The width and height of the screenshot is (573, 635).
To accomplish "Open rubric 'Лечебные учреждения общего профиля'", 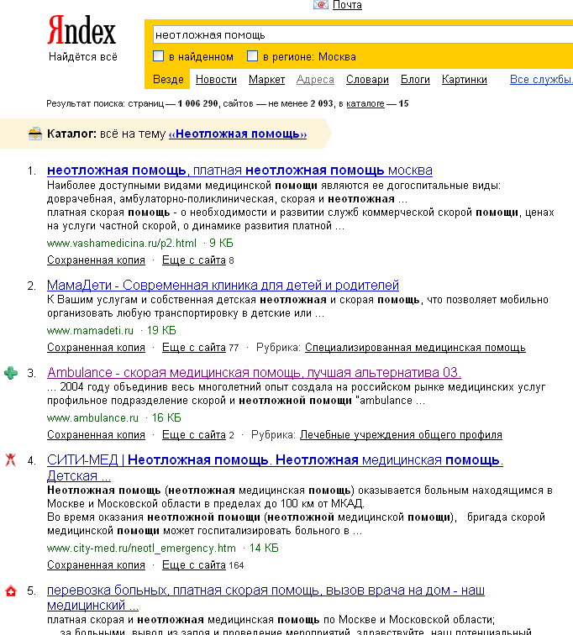I will pyautogui.click(x=401, y=434).
